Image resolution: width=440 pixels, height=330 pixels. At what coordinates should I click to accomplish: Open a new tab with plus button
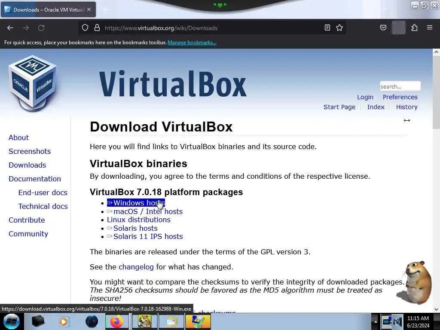[106, 9]
